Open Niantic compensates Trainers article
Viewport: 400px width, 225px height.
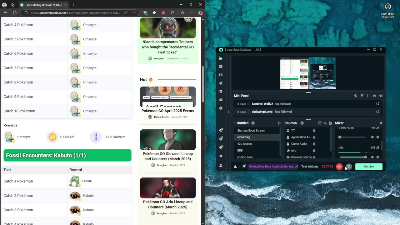pyautogui.click(x=168, y=47)
